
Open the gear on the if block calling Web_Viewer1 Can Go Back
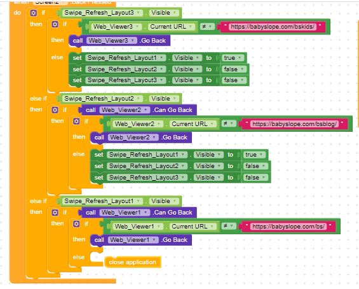pyautogui.click(x=55, y=213)
